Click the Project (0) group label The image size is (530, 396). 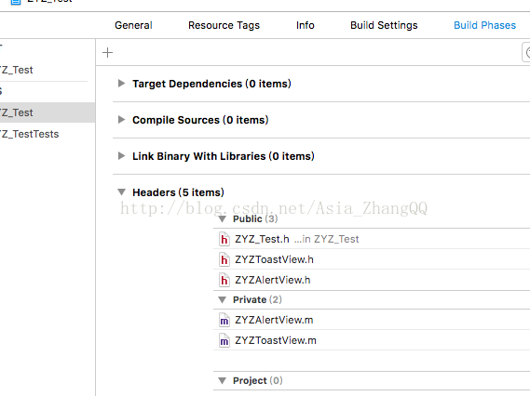[258, 381]
